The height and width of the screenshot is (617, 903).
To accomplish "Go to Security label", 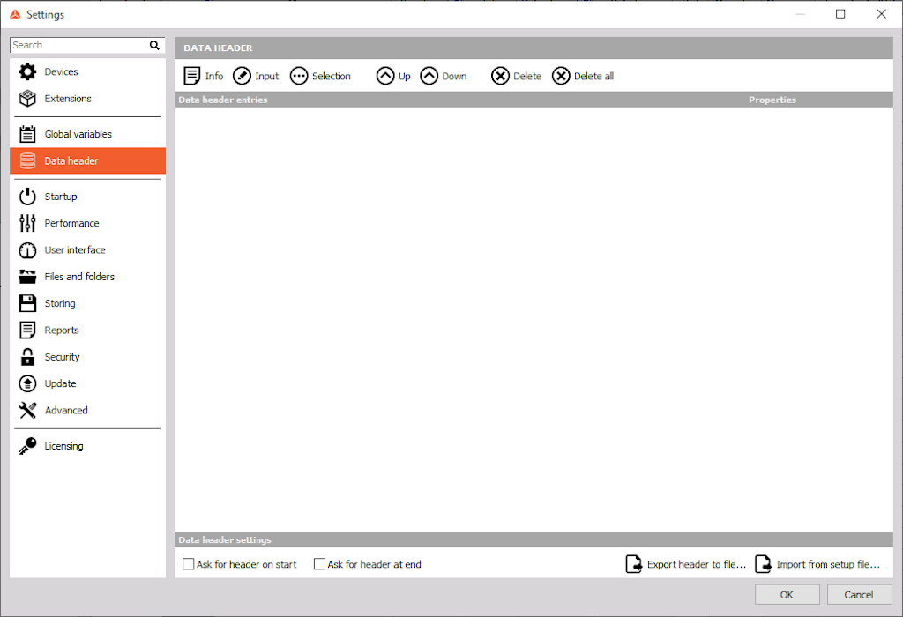I will (x=63, y=357).
